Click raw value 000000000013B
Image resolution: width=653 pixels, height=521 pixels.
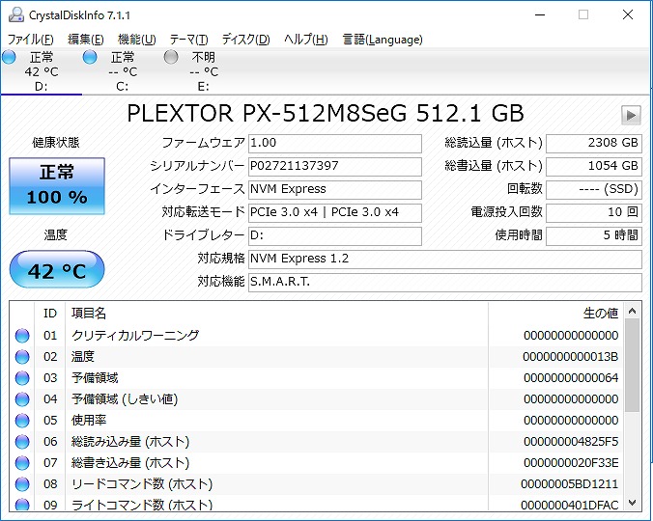(570, 357)
